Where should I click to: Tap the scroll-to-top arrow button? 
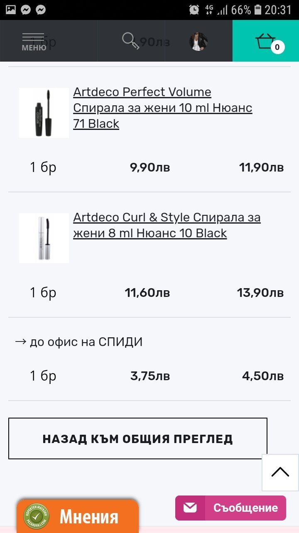tap(280, 472)
